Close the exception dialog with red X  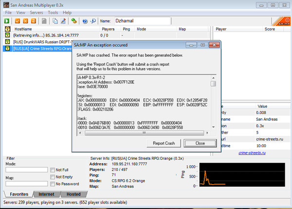pos(214,45)
